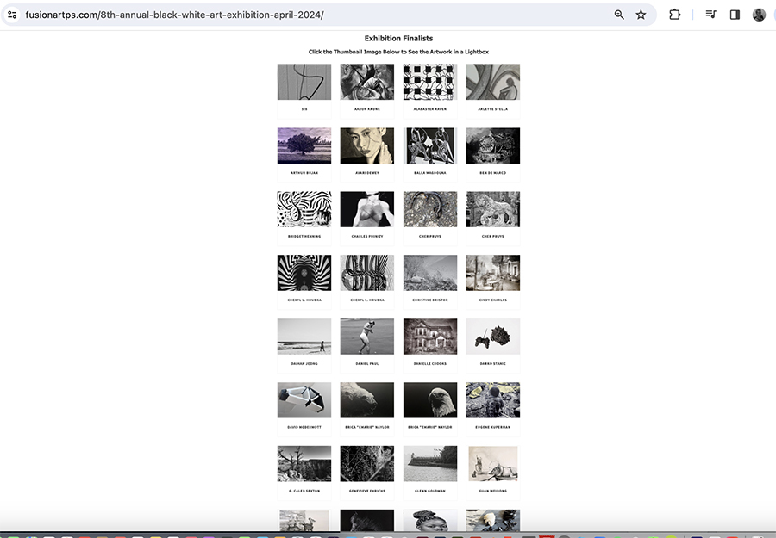Click the "BRIDGET HENNING" name label

coord(304,236)
